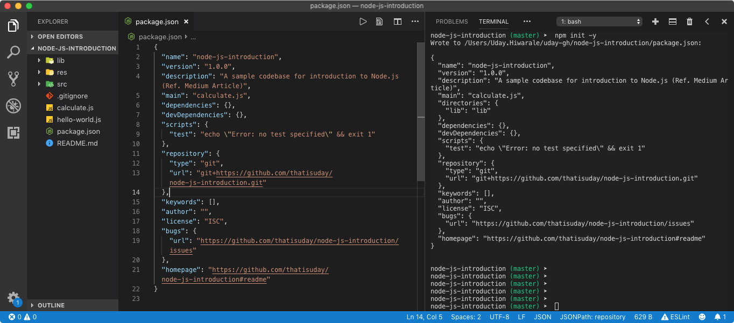The height and width of the screenshot is (323, 734).
Task: Click the Manage gear icon
Action: (13, 298)
